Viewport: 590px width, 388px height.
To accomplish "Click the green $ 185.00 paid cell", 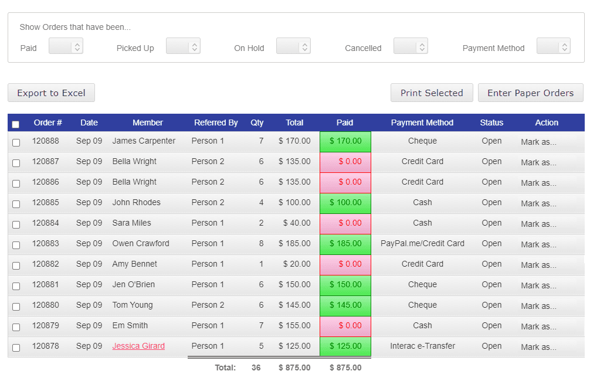I will pos(345,244).
